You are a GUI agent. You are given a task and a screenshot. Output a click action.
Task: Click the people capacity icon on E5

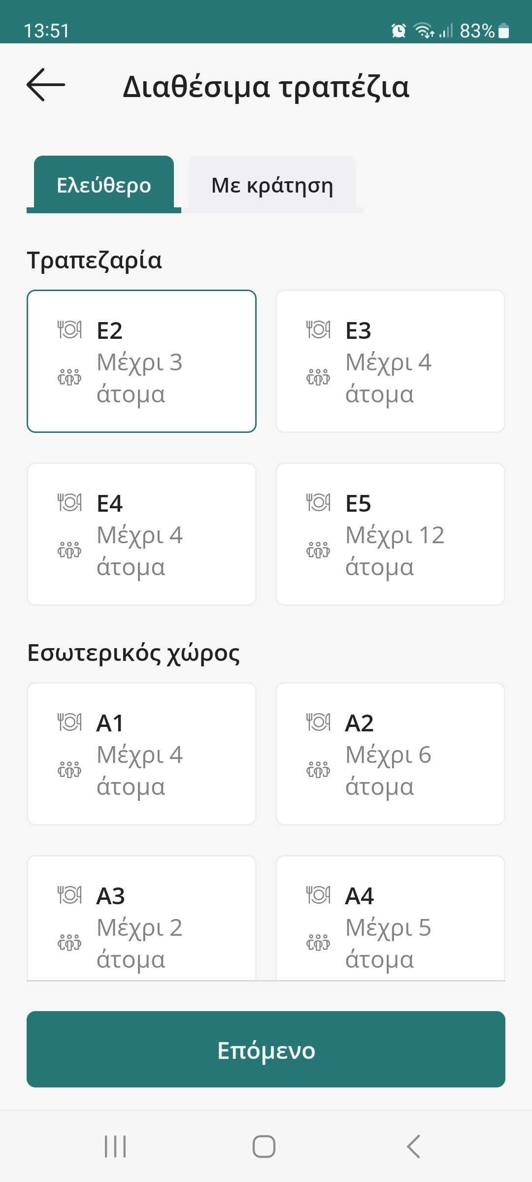pos(318,549)
